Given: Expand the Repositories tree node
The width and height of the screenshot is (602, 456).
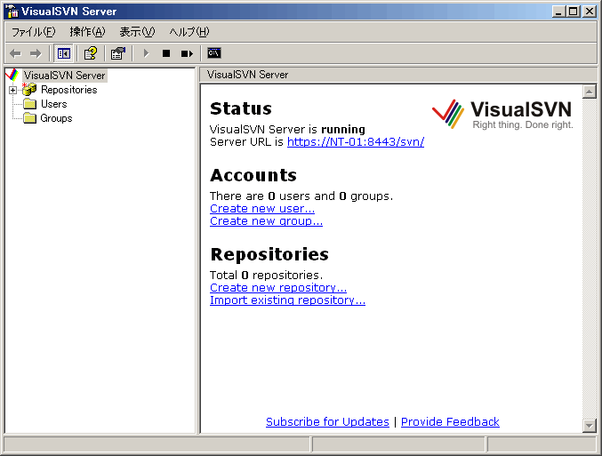Looking at the screenshot, I should [12, 90].
